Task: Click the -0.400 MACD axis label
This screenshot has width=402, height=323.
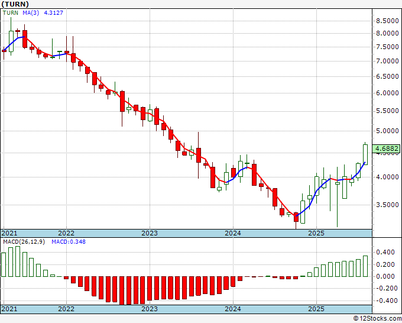Action: (x=385, y=301)
